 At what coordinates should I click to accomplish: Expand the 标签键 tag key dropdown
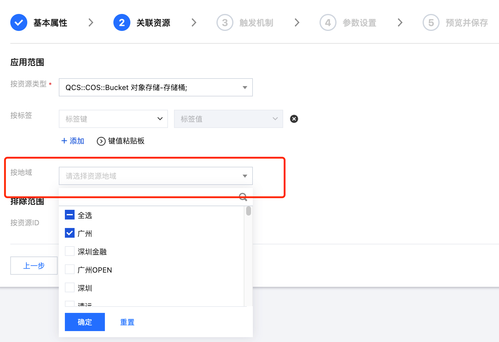coord(113,119)
